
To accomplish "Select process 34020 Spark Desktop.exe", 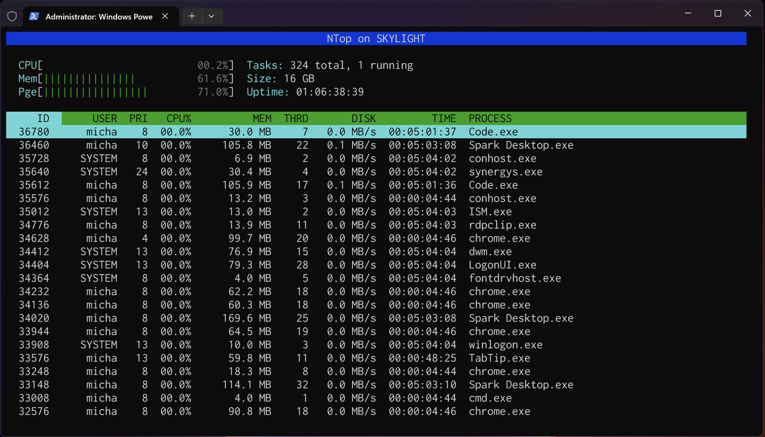I will (376, 318).
